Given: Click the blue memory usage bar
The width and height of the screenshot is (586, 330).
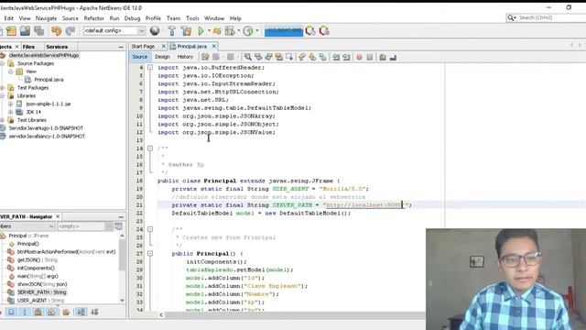Looking at the screenshot, I should tap(284, 31).
